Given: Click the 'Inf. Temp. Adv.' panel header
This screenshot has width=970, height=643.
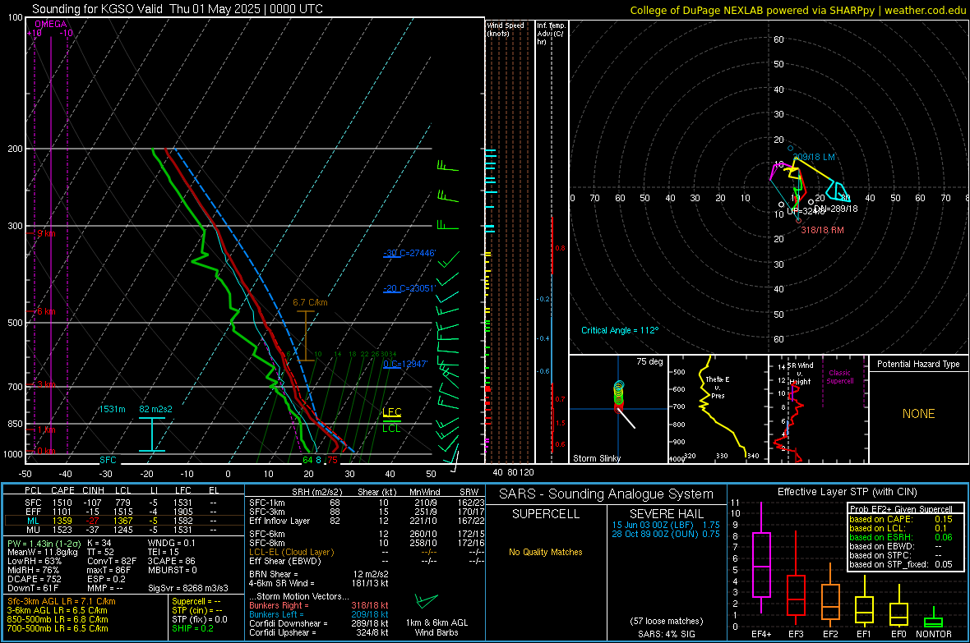Looking at the screenshot, I should tap(551, 34).
